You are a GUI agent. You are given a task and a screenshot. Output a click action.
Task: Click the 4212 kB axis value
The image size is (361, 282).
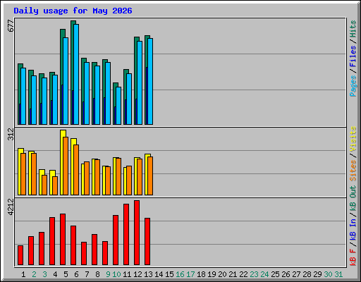11,207
